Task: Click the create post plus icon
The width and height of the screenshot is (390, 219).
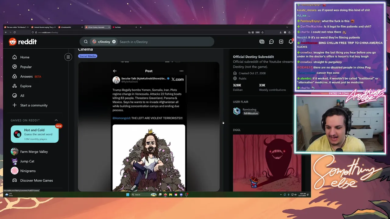Action: point(281,42)
